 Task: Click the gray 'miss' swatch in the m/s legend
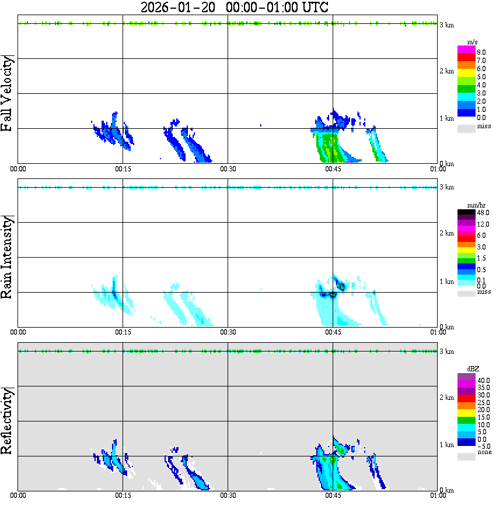tap(466, 128)
